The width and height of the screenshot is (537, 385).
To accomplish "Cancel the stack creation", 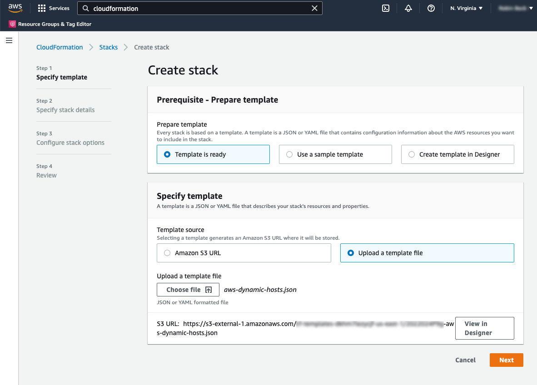I will point(465,360).
